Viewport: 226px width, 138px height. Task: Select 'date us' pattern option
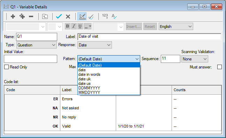point(109,83)
